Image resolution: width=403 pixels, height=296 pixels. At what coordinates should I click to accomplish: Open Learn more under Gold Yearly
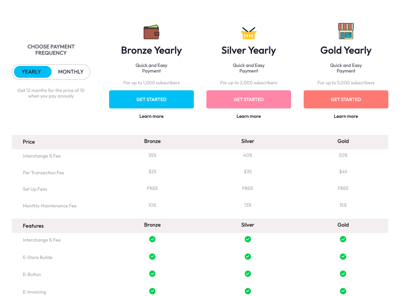tap(346, 116)
